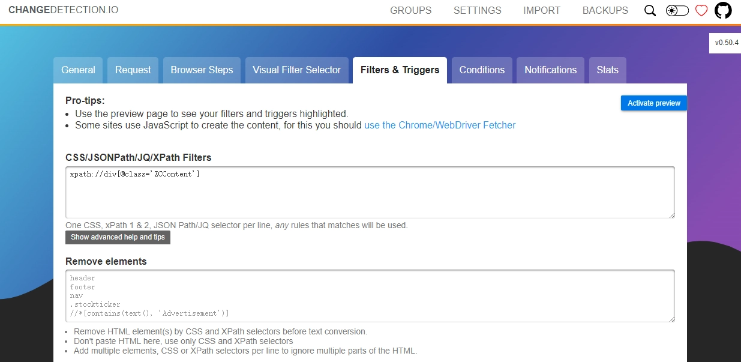Open the Stats tab
The image size is (741, 362).
click(x=607, y=70)
